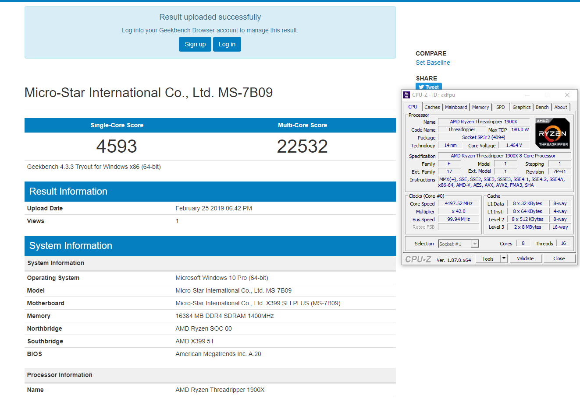Expand the Tools dropdown arrow in CPU-Z
580x398 pixels.
[504, 258]
